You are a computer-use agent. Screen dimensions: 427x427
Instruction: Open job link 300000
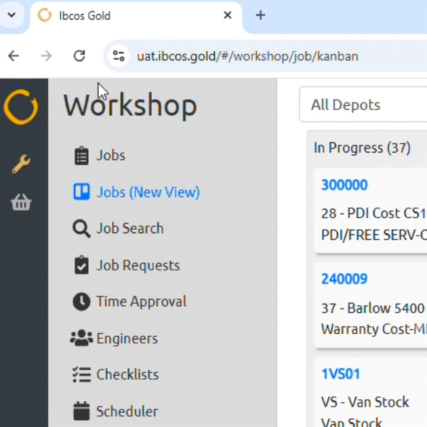pyautogui.click(x=344, y=185)
